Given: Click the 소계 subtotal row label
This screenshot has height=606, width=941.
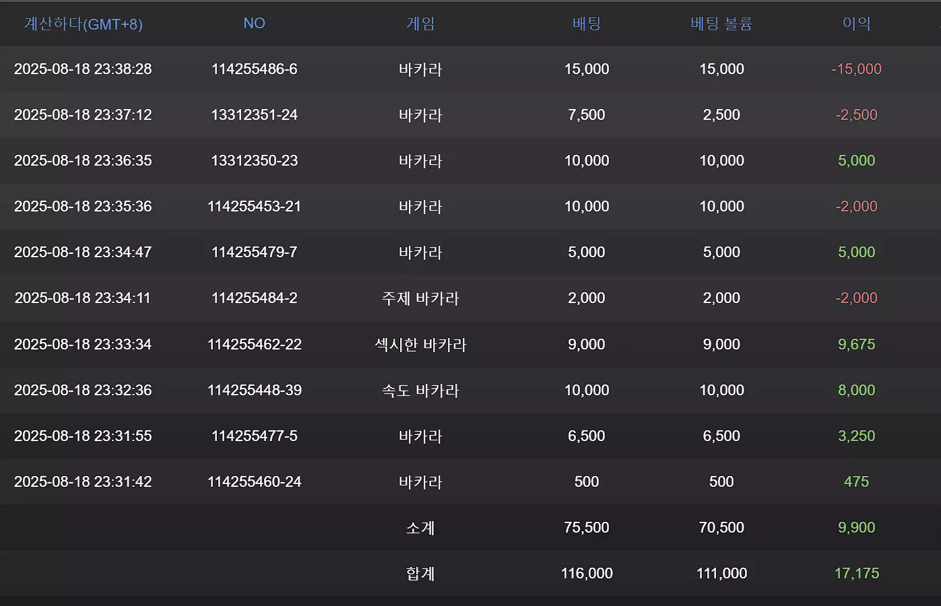Looking at the screenshot, I should tap(420, 528).
